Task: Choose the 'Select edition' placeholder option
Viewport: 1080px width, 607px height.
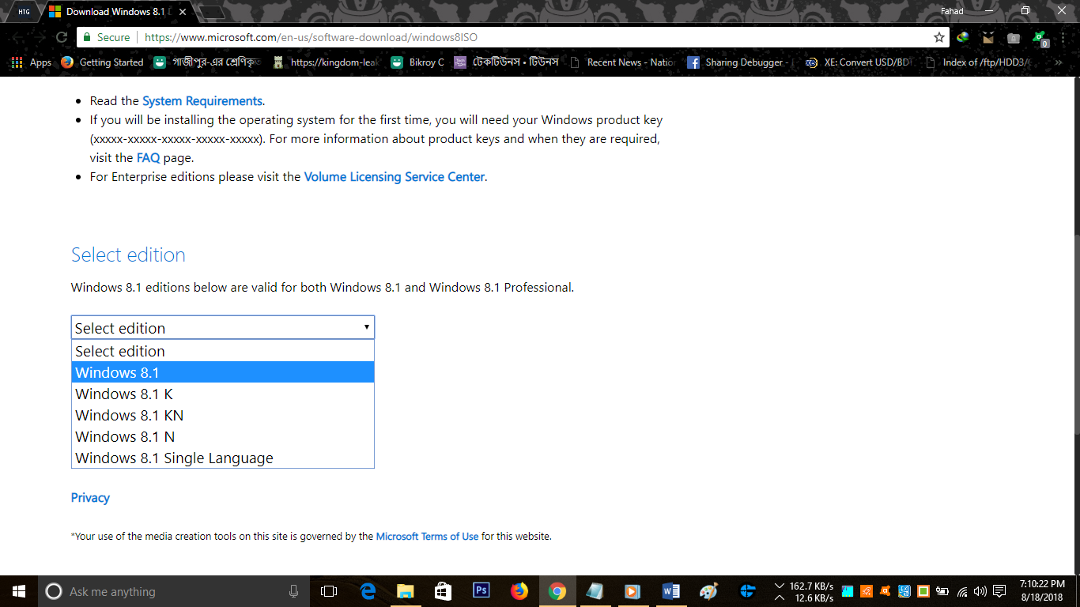Action: [223, 351]
